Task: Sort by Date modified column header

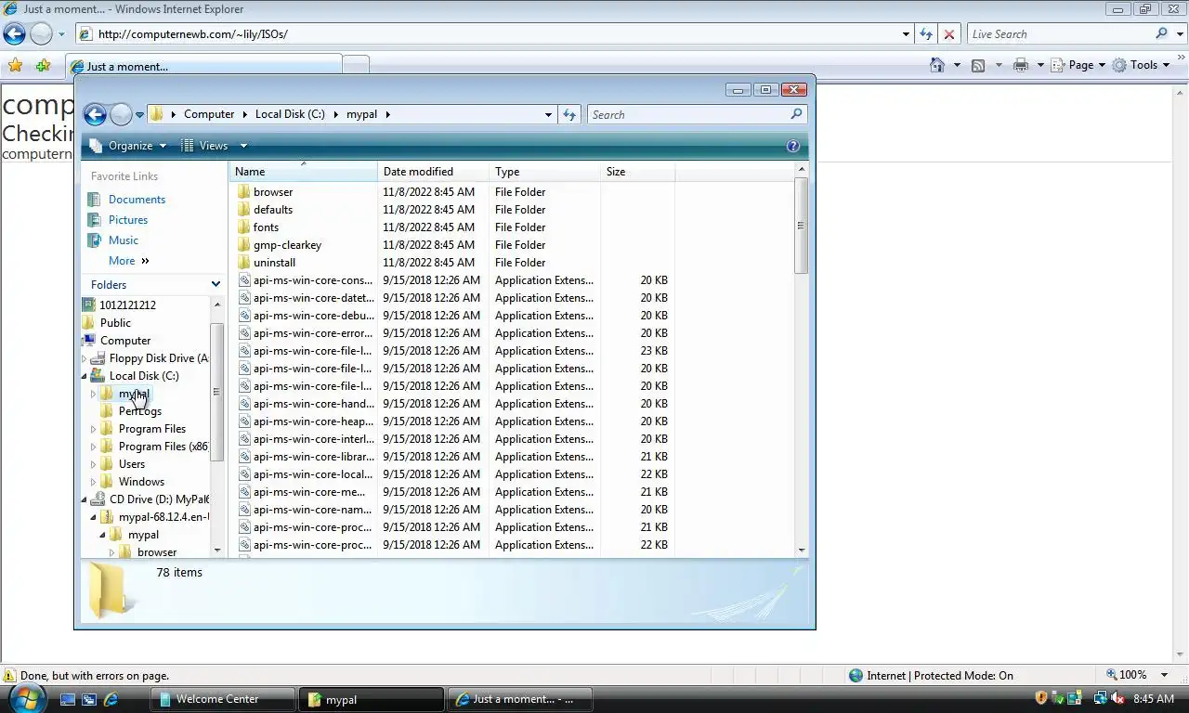Action: tap(433, 172)
